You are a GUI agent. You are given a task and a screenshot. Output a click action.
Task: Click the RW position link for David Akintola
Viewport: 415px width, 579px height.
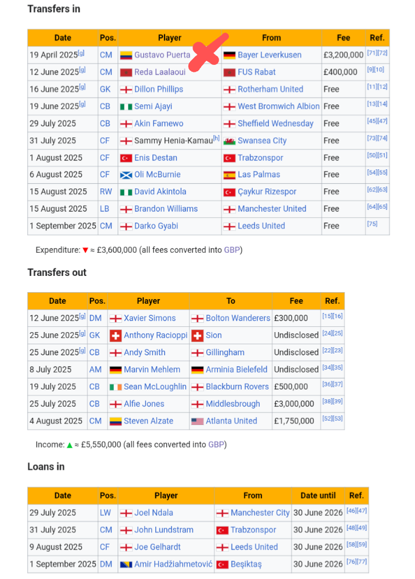click(106, 192)
